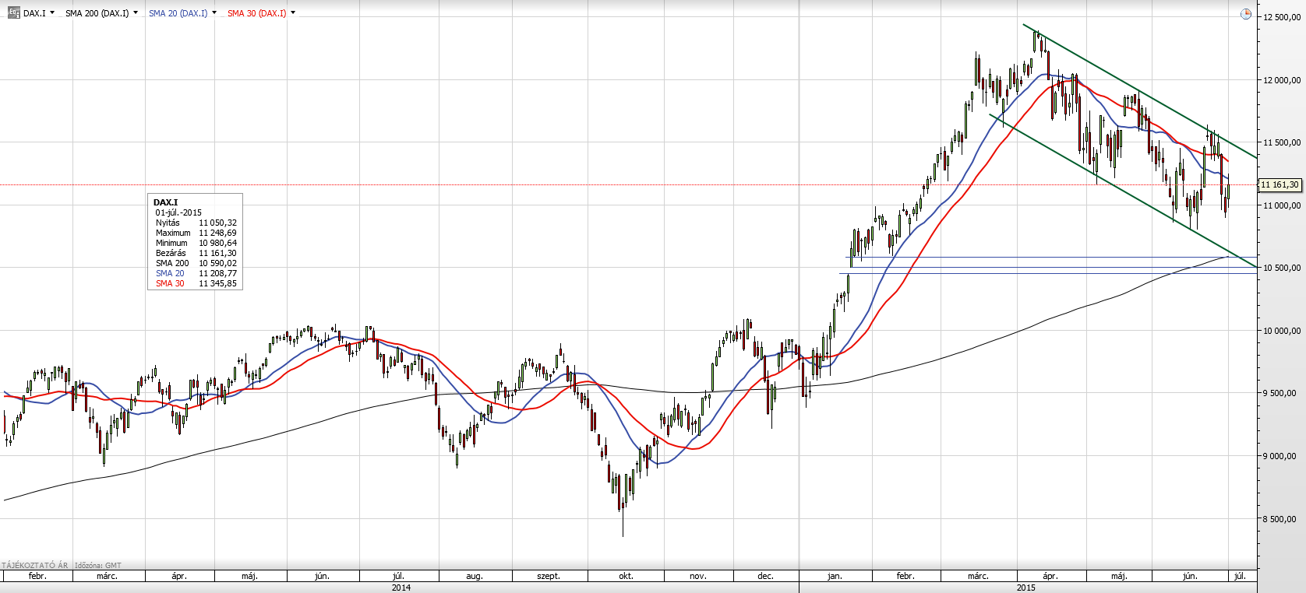The height and width of the screenshot is (593, 1306).
Task: Click the nov. month label on time axis
Action: coord(698,577)
